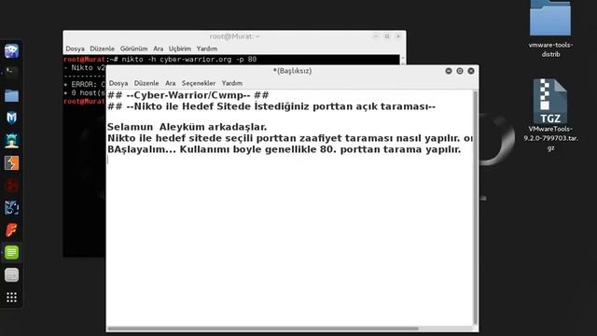Viewport: 597px width, 336px height.
Task: Open Görünüm menu in the terminal window
Action: [133, 49]
